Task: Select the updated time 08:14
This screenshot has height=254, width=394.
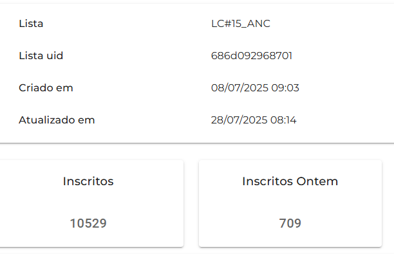Action: pos(283,120)
